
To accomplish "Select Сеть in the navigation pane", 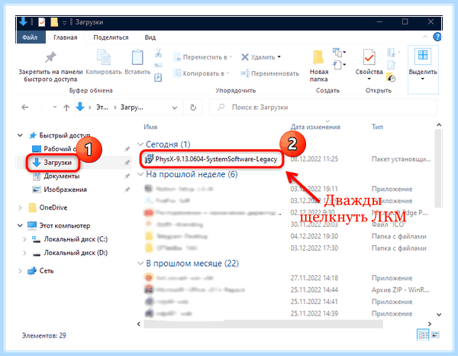I will click(x=40, y=271).
